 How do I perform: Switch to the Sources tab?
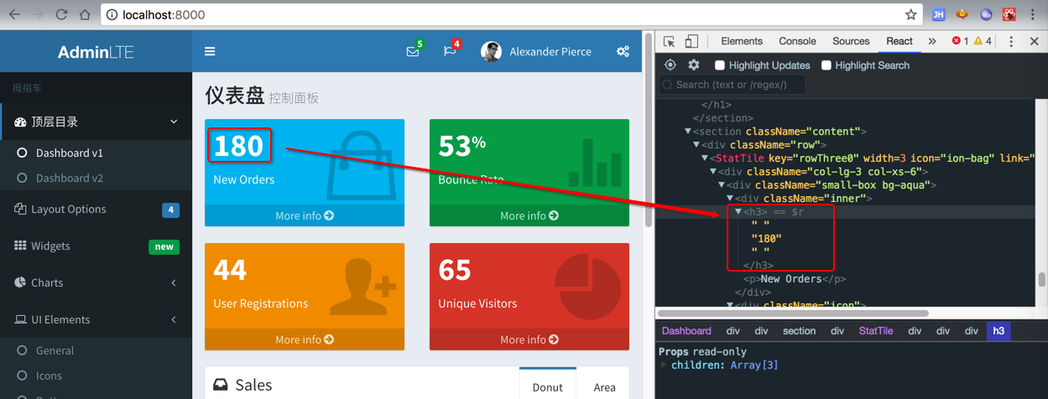pyautogui.click(x=851, y=41)
